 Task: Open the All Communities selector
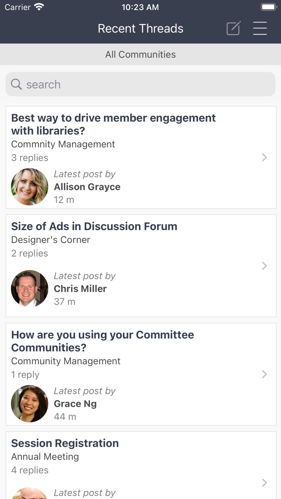tap(140, 54)
